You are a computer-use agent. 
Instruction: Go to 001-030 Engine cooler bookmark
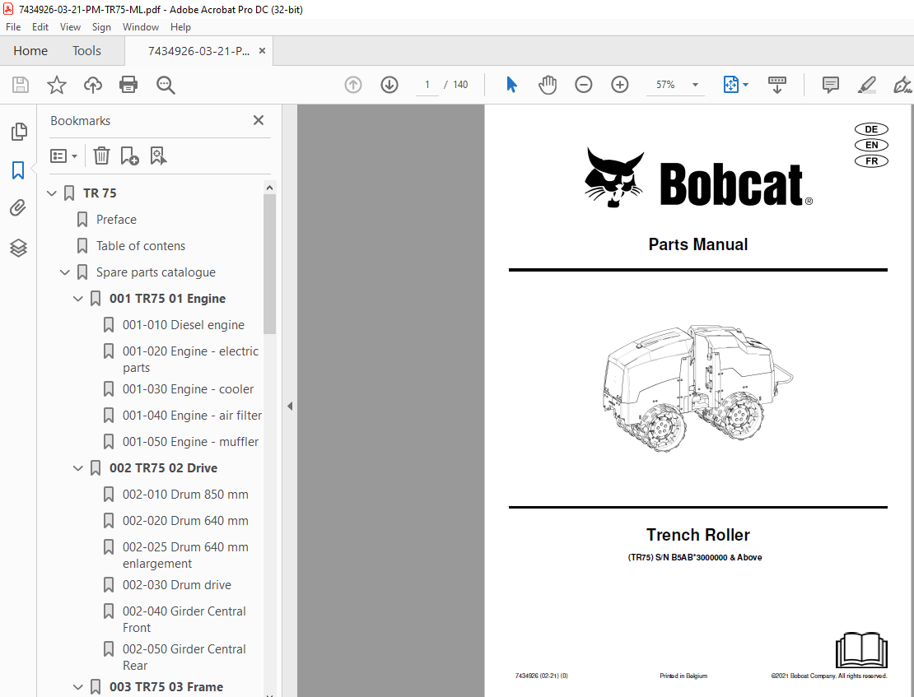[188, 389]
